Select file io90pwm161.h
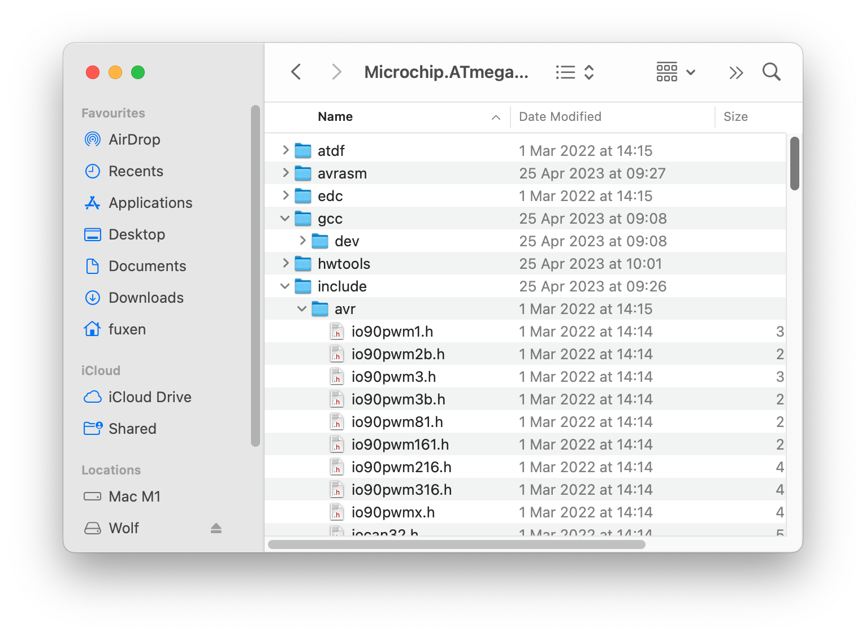 525,445
